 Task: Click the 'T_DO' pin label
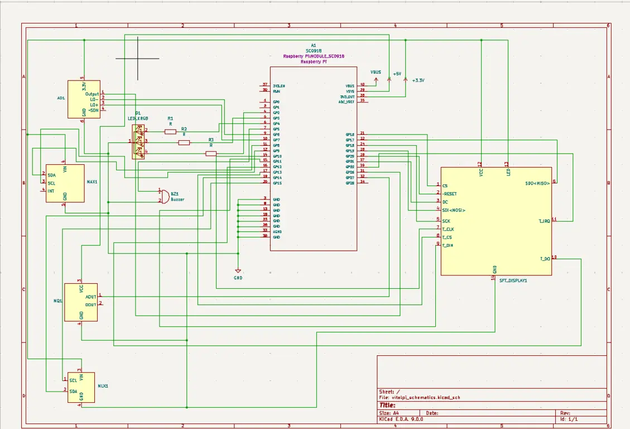[x=545, y=259]
